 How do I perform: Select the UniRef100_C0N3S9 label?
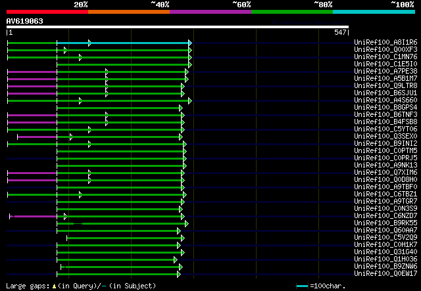[386, 209]
